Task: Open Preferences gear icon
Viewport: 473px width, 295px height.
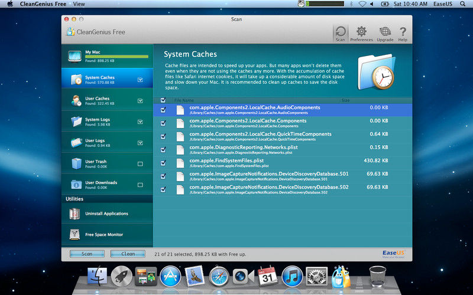Action: coord(361,34)
